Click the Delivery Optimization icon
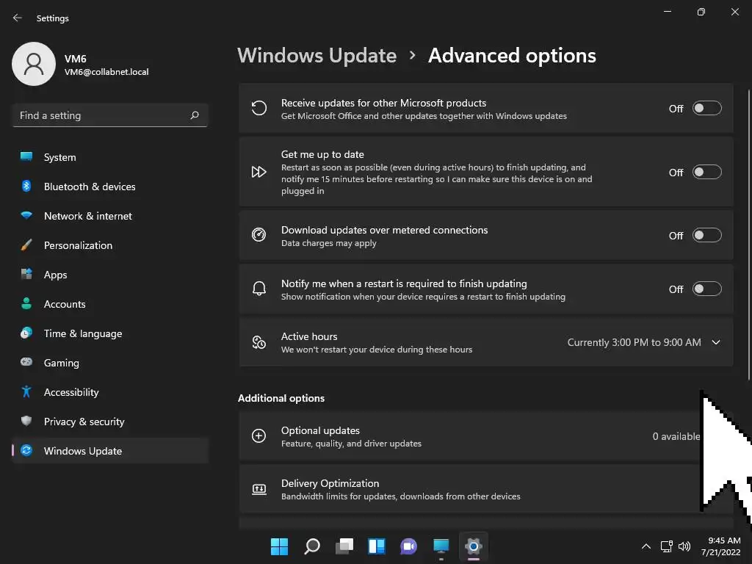This screenshot has height=564, width=752. pyautogui.click(x=259, y=489)
